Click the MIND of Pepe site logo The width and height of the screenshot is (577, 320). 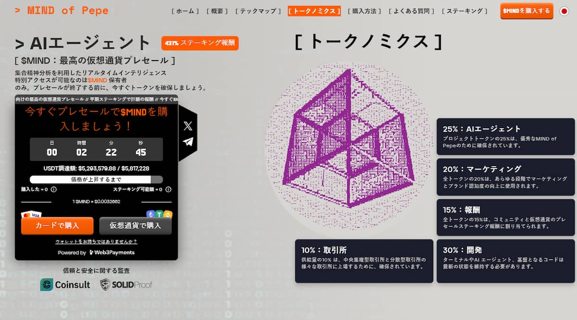(62, 11)
